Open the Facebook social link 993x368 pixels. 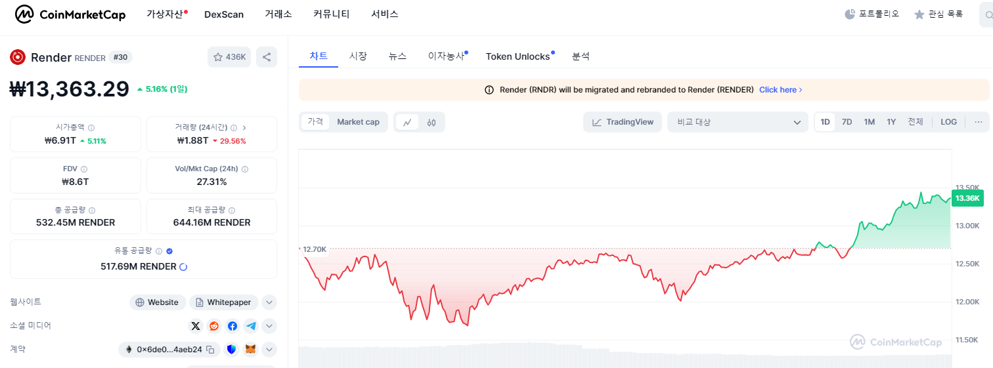[232, 326]
